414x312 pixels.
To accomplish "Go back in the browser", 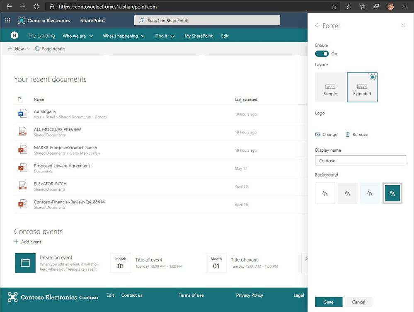I will click(9, 7).
